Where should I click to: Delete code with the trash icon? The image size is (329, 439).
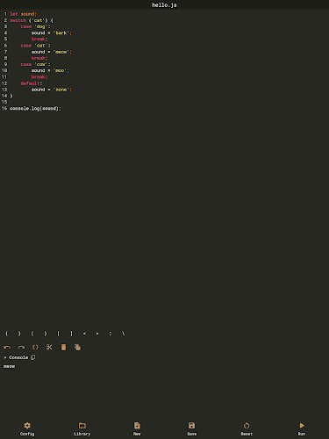[63, 348]
